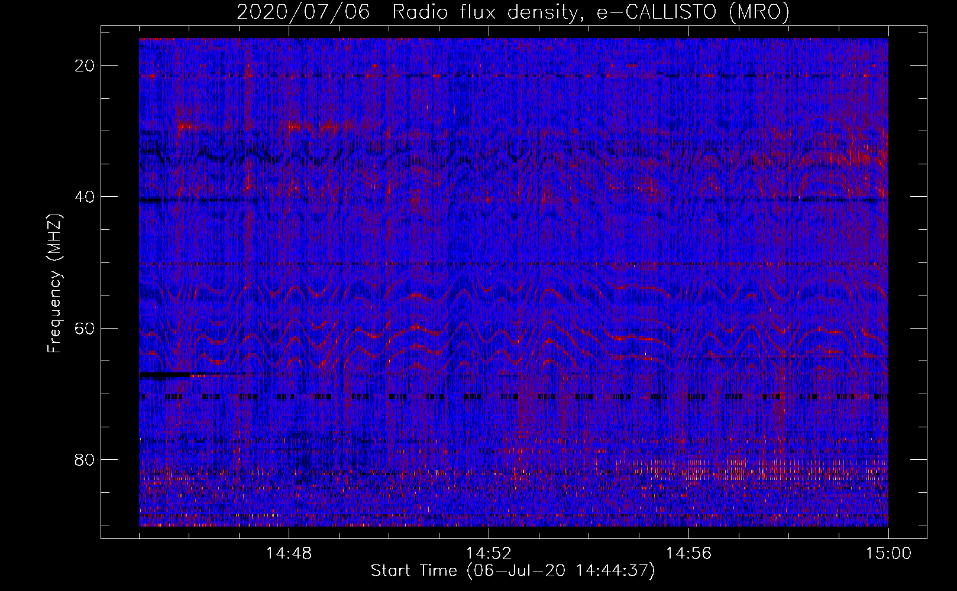The image size is (957, 591).
Task: Click the '80' frequency tick label
Action: click(x=85, y=459)
